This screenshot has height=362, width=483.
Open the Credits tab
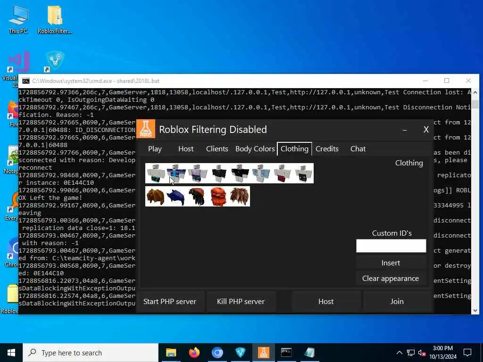pyautogui.click(x=327, y=148)
